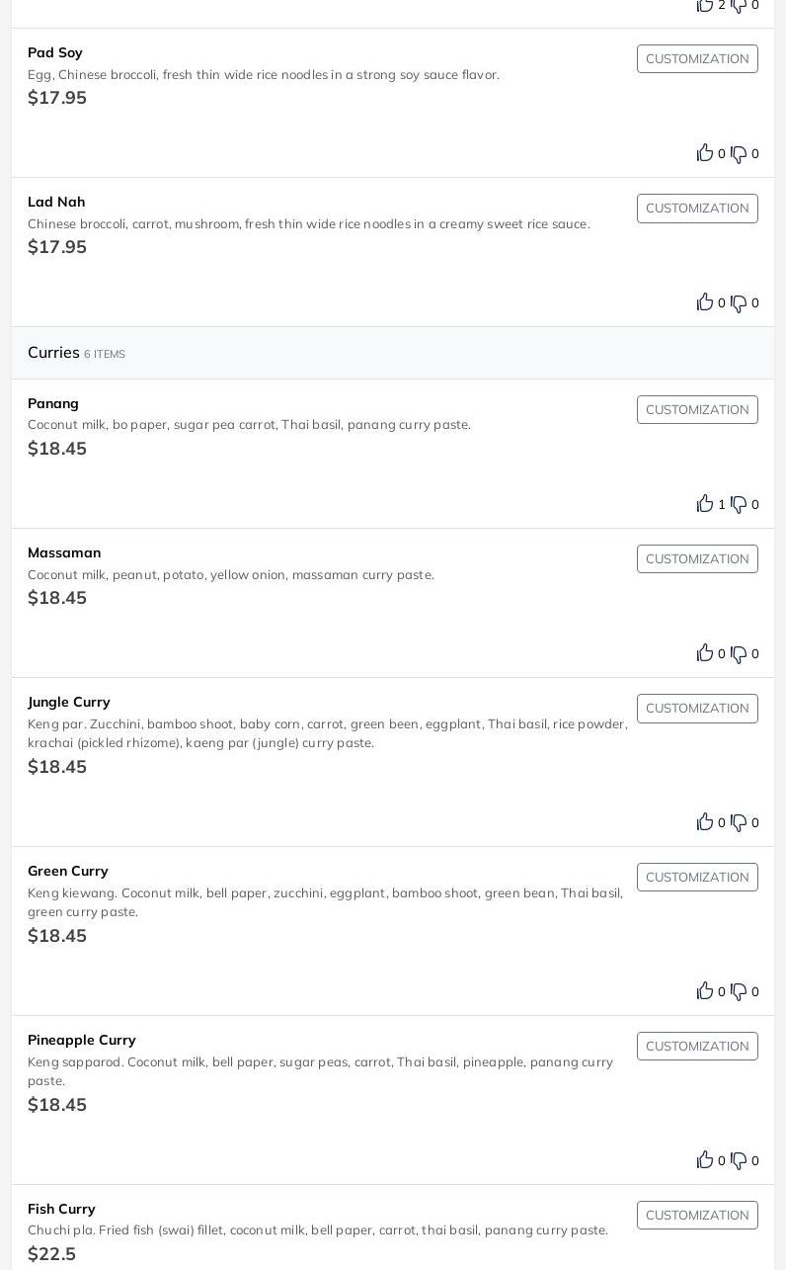
Task: Click Customization button for Fish Curry
Action: coord(697,1216)
